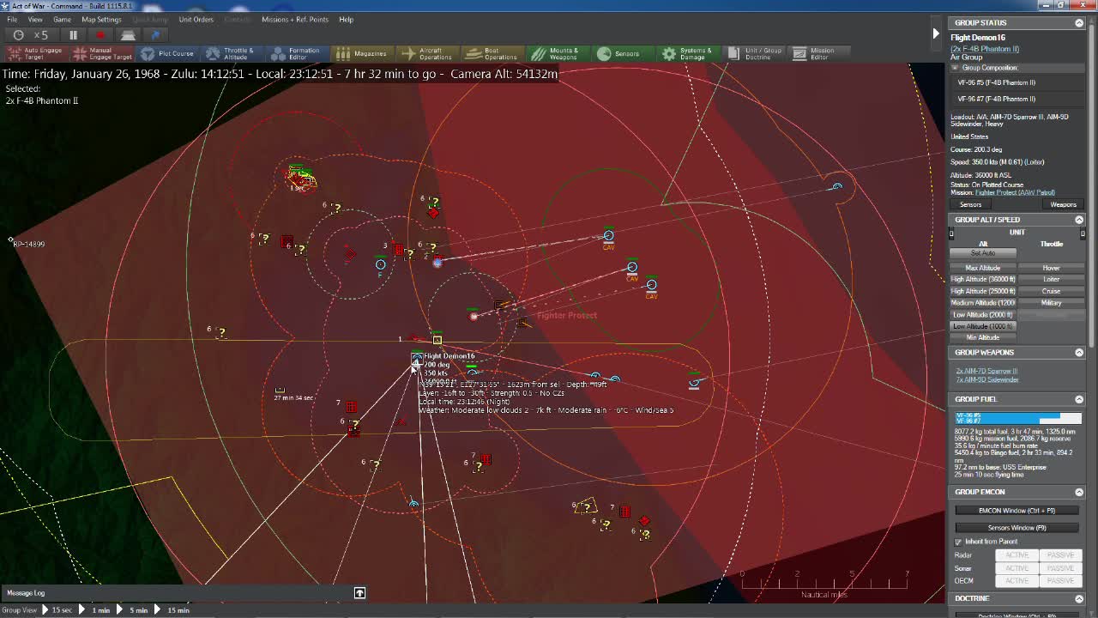Screen dimensions: 1098x618
Task: Collapse the Group Status section
Action: [x=1079, y=23]
